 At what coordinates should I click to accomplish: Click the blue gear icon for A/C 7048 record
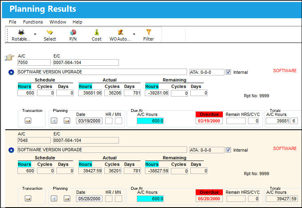pos(11,150)
